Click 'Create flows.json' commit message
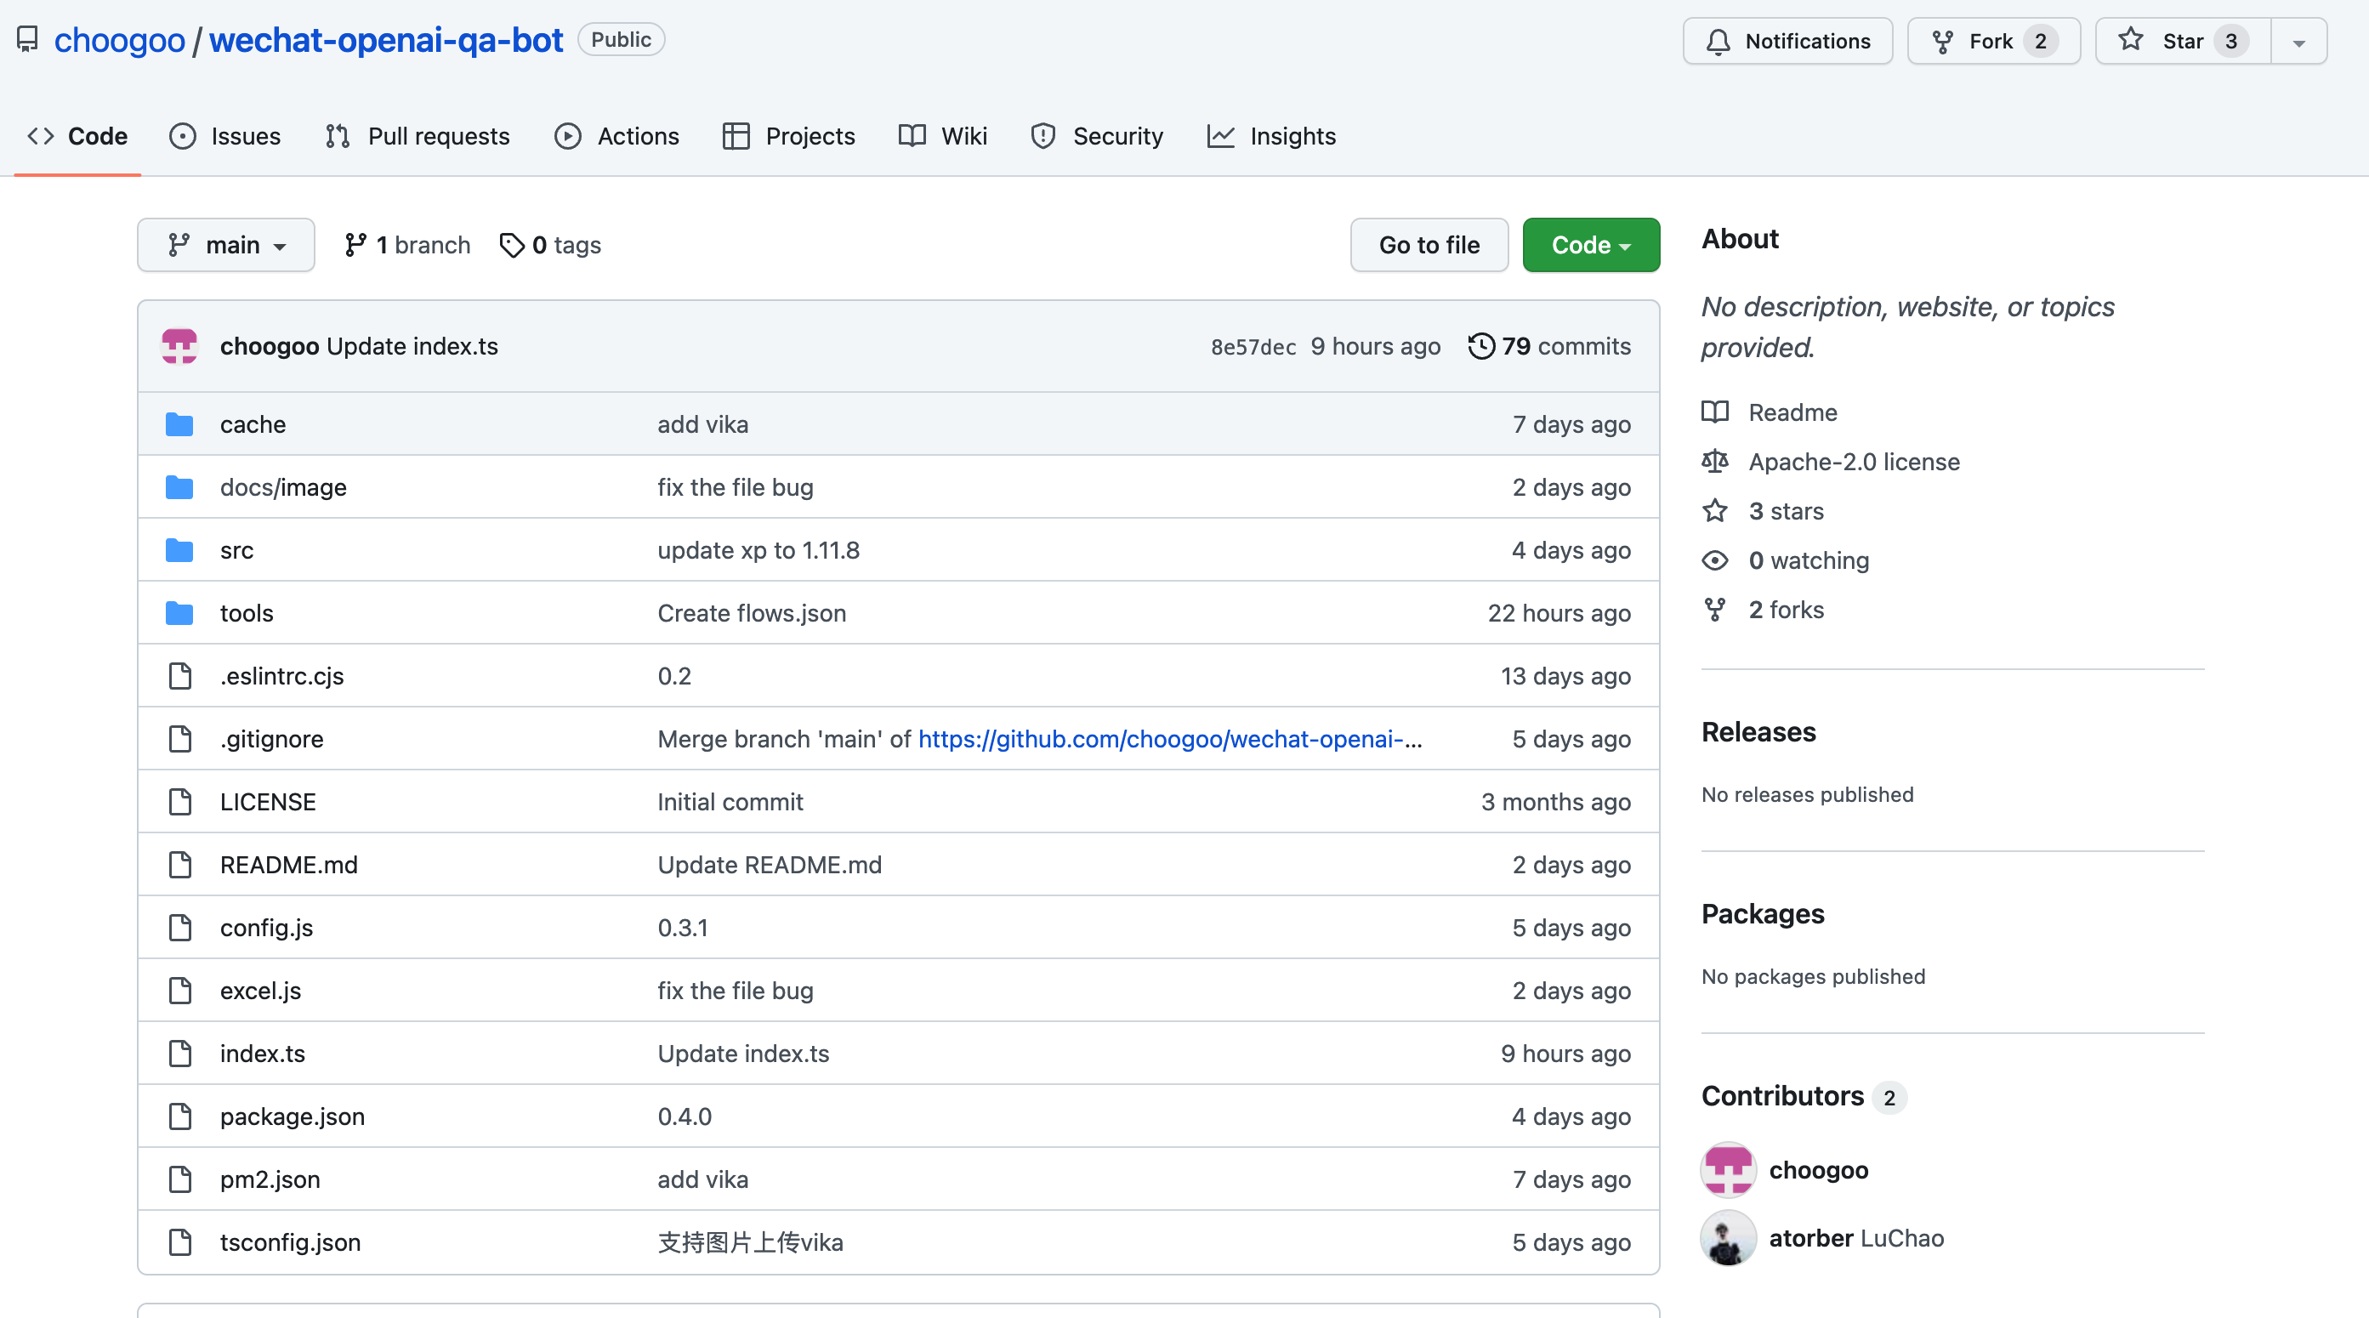Screen dimensions: 2369x1318 pyautogui.click(x=753, y=612)
